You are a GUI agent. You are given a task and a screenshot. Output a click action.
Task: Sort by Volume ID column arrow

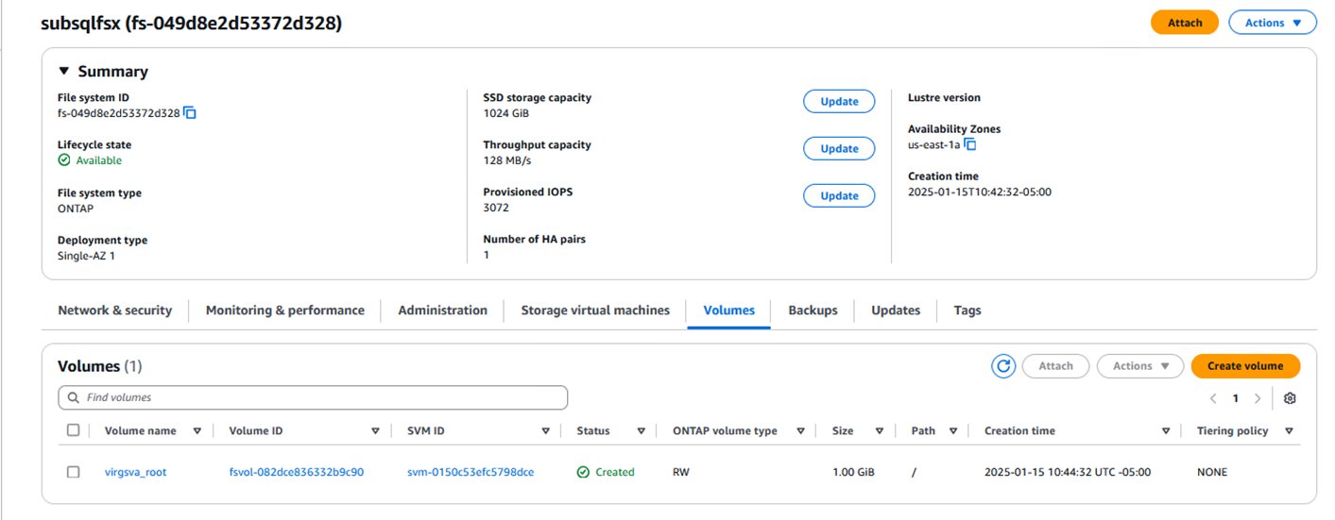375,431
